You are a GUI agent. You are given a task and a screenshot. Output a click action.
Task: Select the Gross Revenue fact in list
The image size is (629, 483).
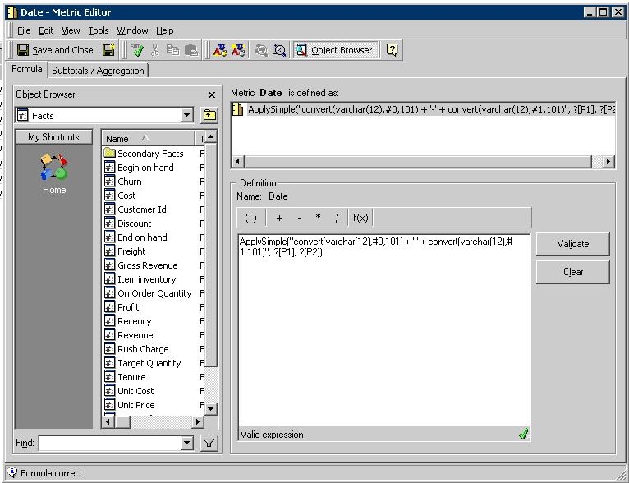(x=147, y=265)
